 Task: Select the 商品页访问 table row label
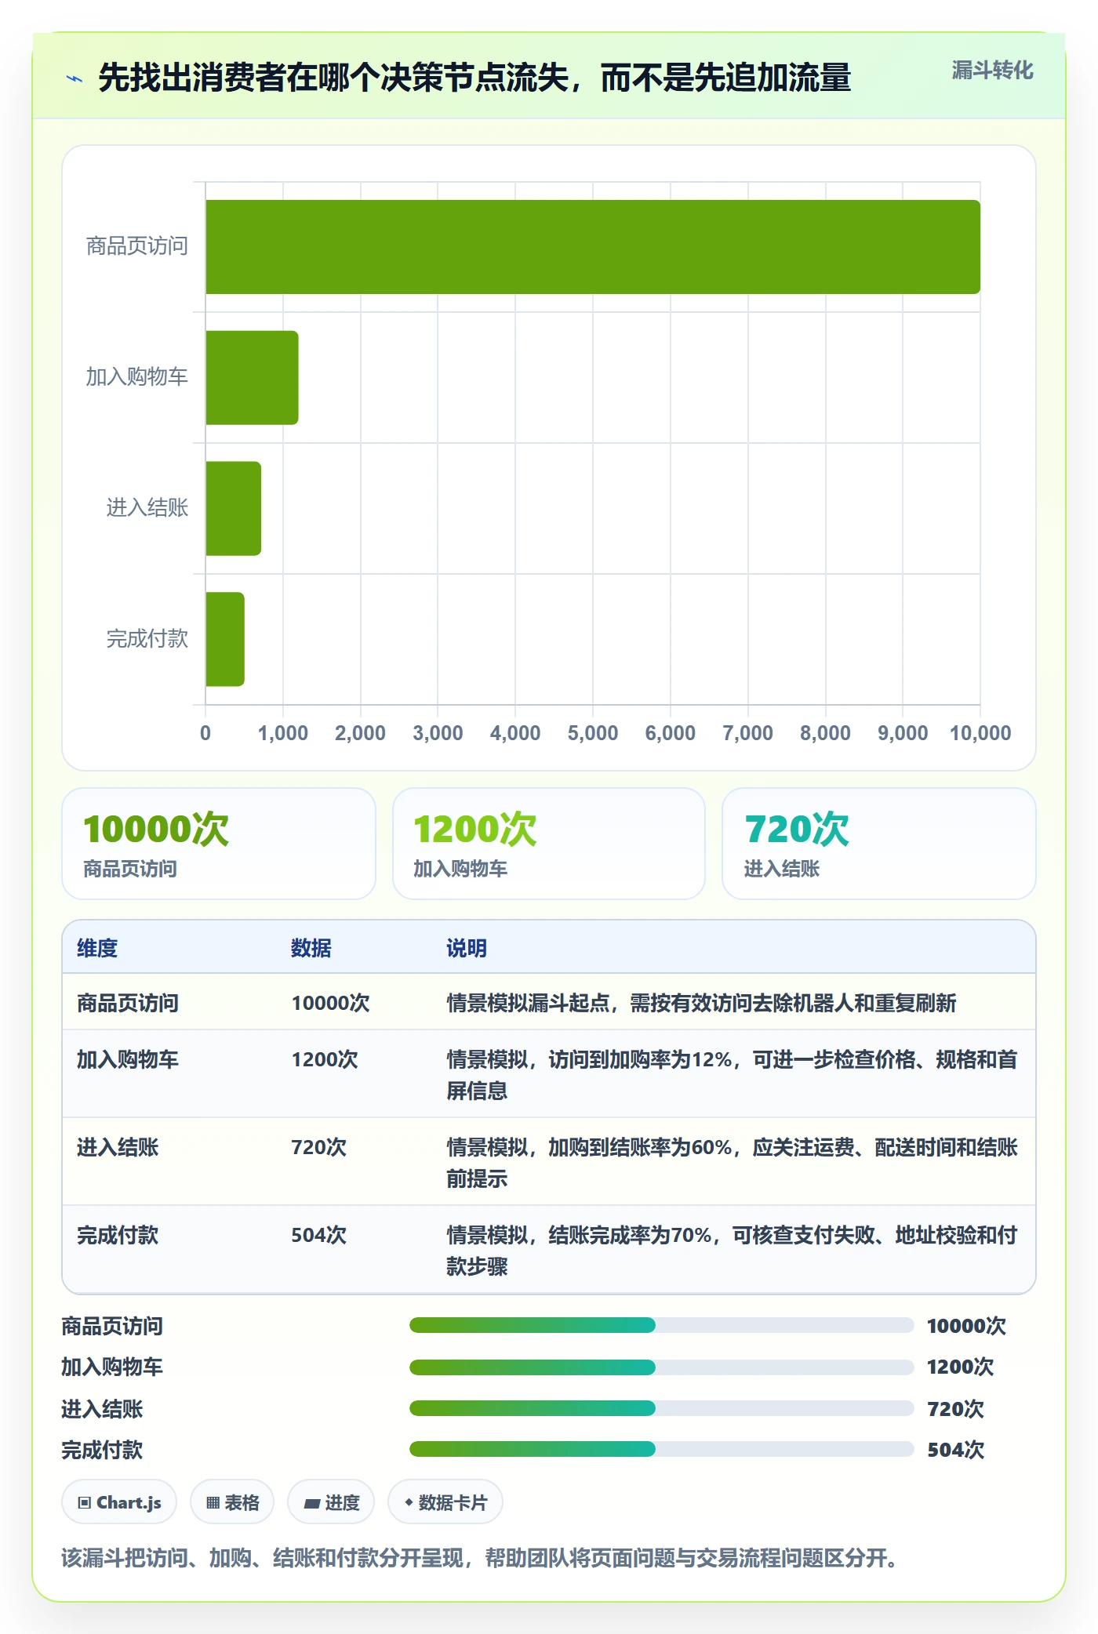click(x=128, y=1003)
